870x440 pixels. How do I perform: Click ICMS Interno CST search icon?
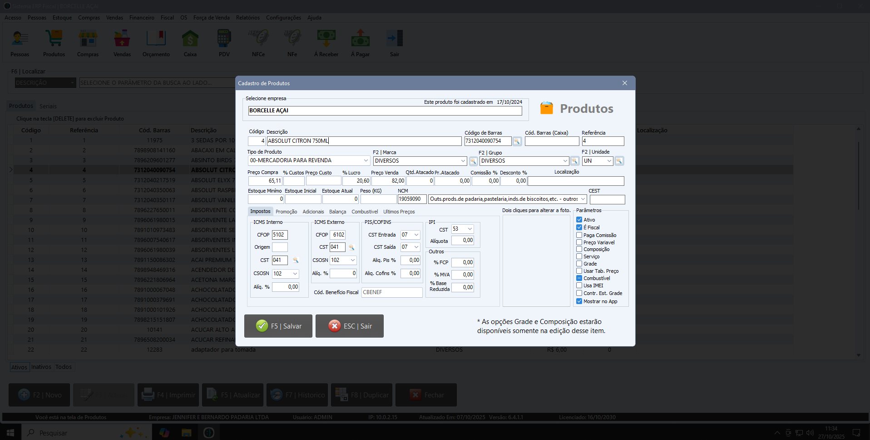tap(296, 261)
